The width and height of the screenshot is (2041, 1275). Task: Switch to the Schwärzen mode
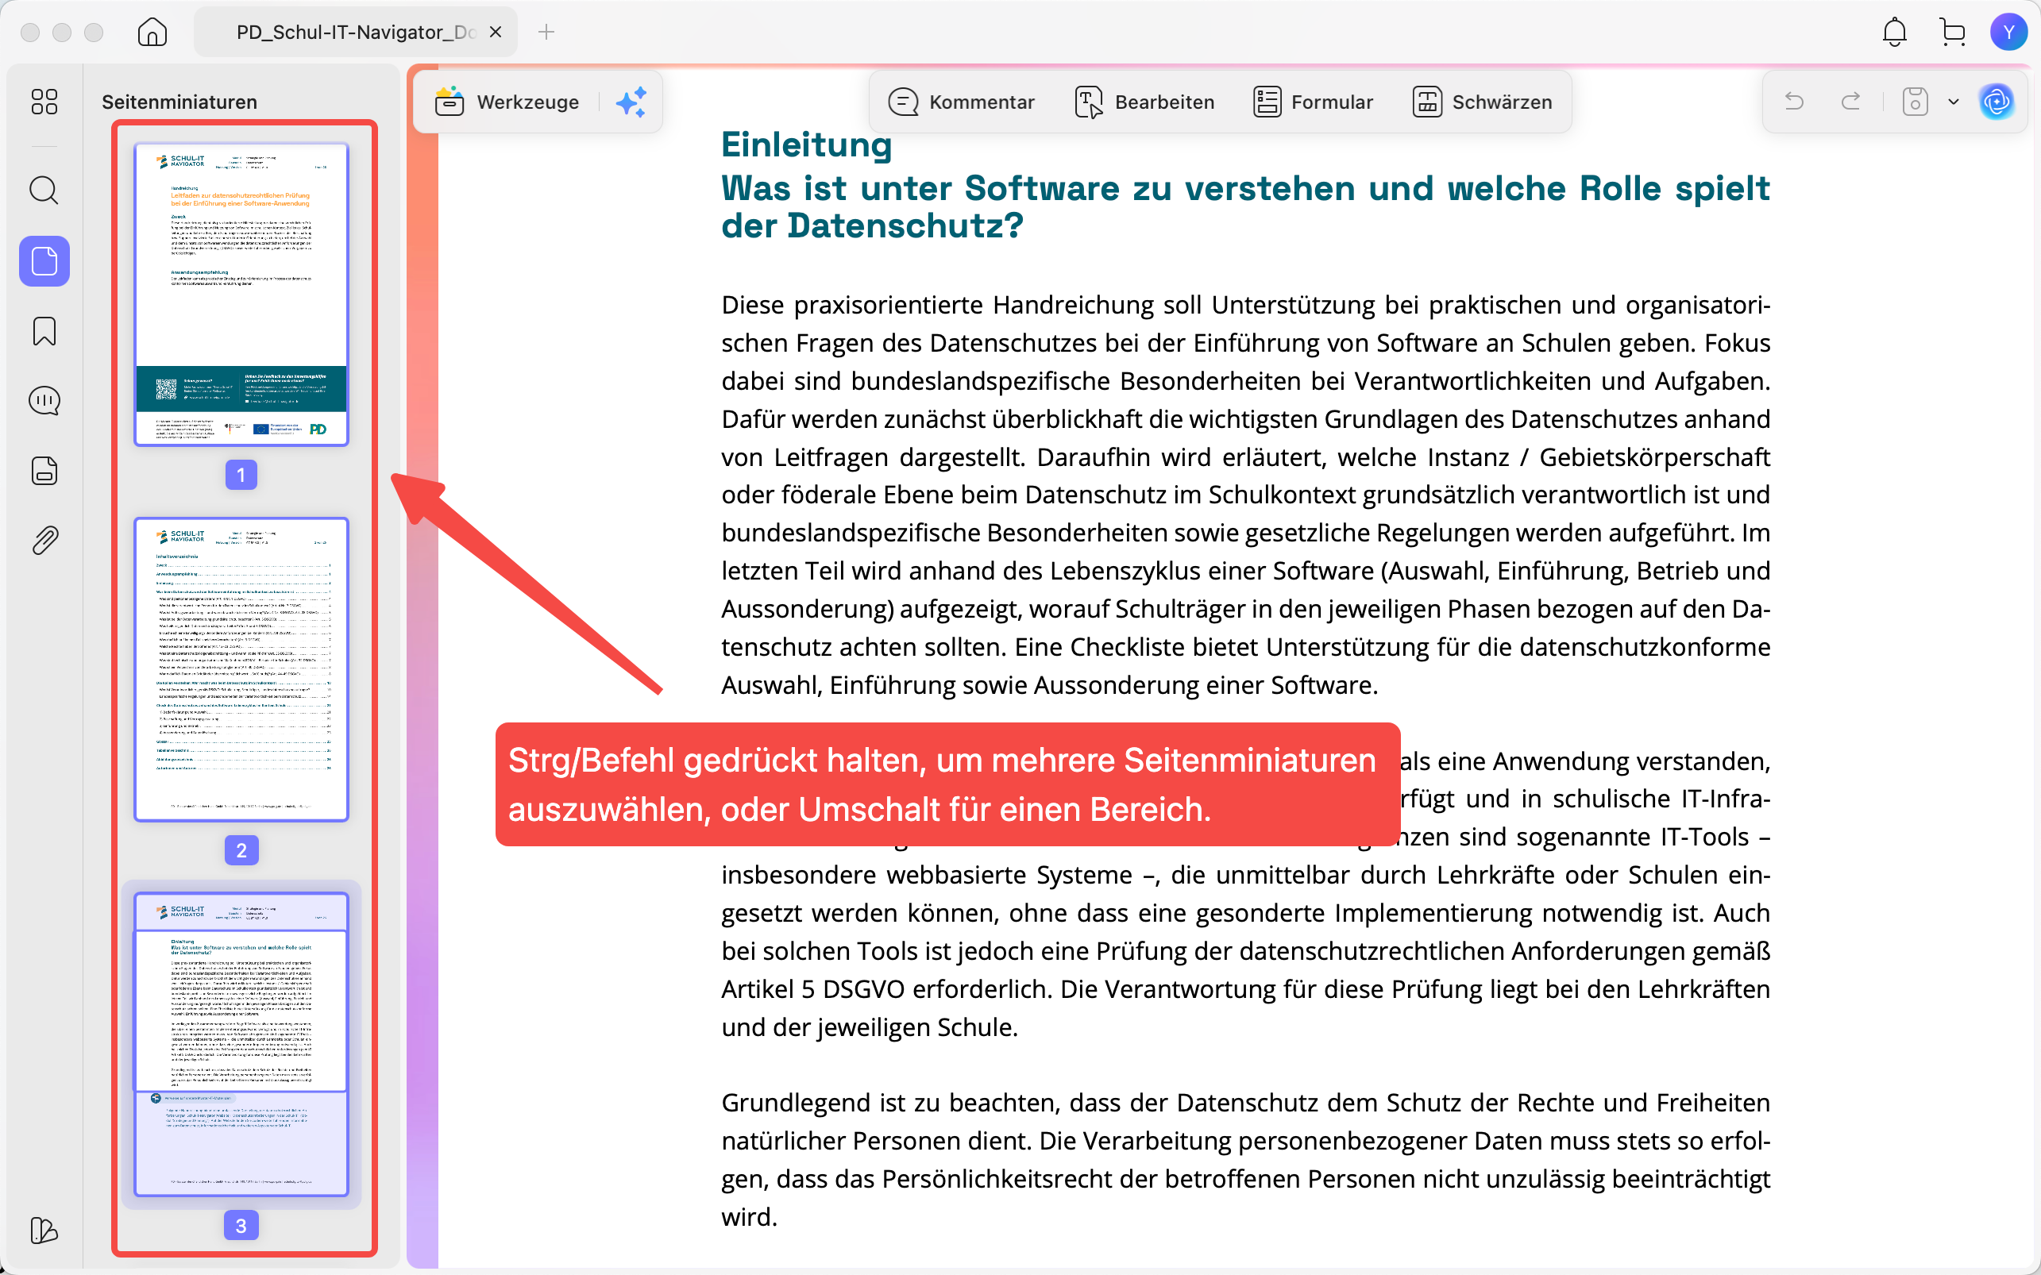[x=1482, y=102]
